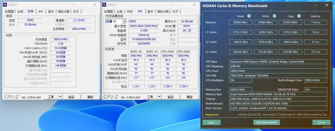Screen dimensions: 335x131
Task: Click CPU Type field HexaCore AMD Ryzen 5 9600X
Action: [x=278, y=62]
